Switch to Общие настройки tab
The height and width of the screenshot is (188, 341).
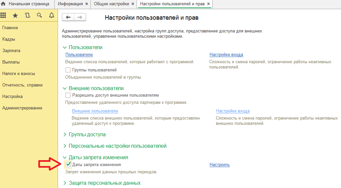pos(111,4)
